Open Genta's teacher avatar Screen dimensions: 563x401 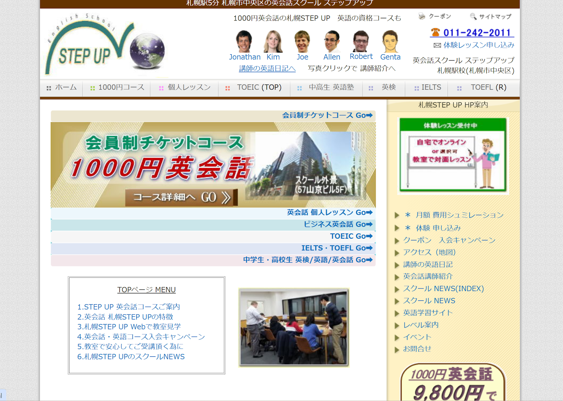click(390, 41)
